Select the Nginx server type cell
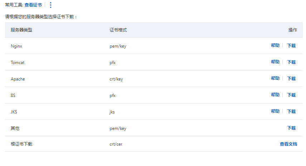This screenshot has height=166, width=306. 17,46
